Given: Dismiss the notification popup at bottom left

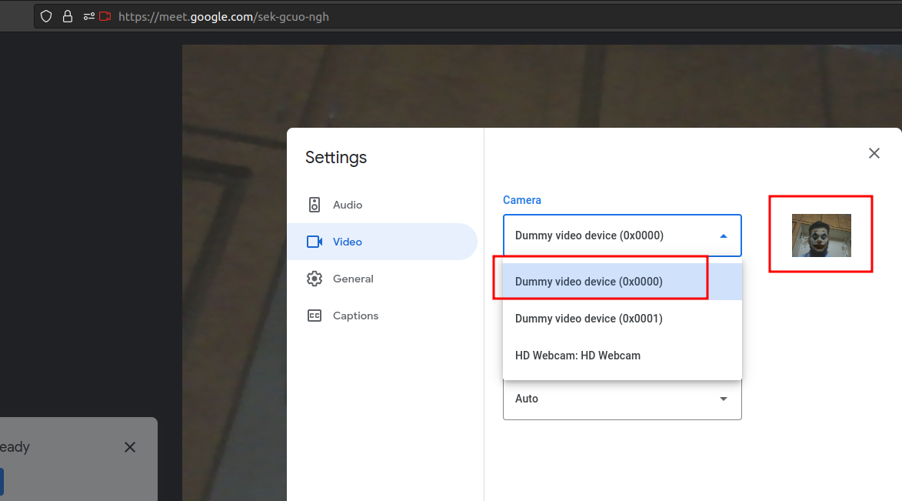Looking at the screenshot, I should click(x=130, y=447).
